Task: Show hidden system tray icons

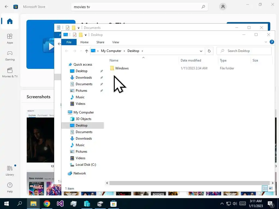Action: point(222,204)
